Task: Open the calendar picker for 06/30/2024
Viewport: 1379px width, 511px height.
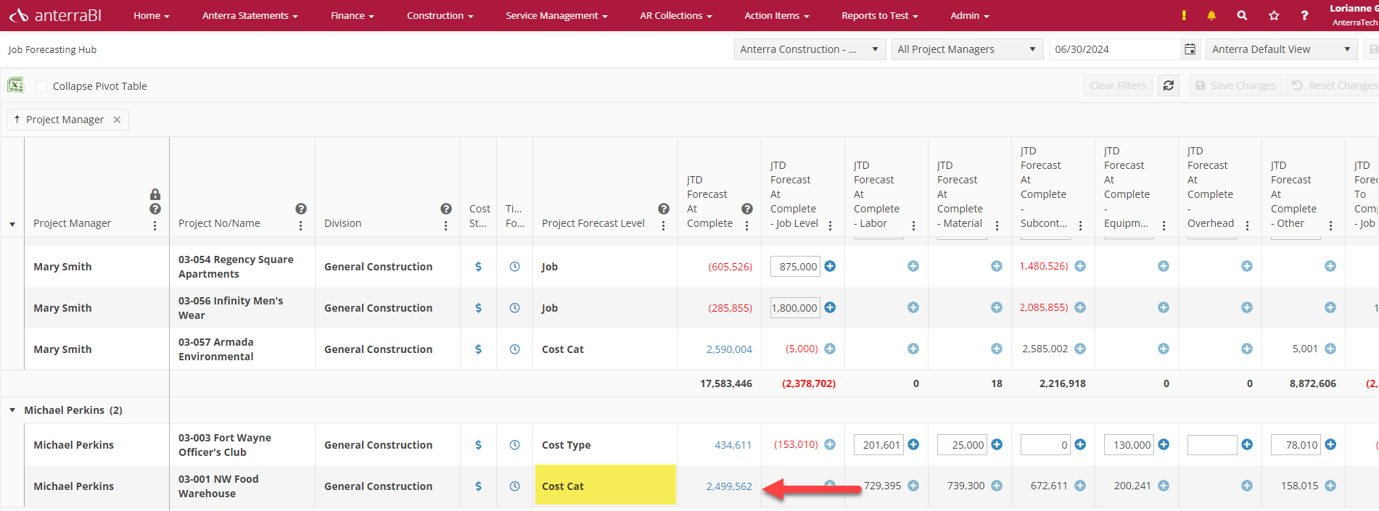Action: tap(1190, 49)
